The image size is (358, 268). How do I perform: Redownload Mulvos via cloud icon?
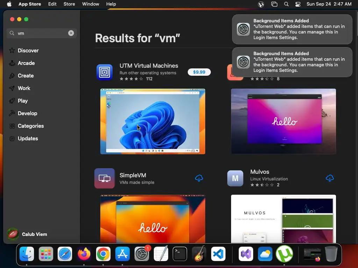click(x=330, y=178)
